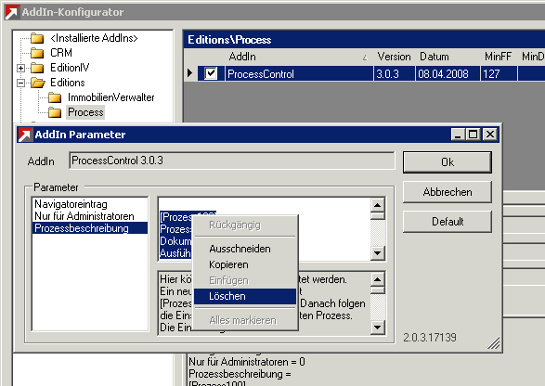Click the EditionIV folder icon
The image size is (545, 386).
pyautogui.click(x=37, y=68)
